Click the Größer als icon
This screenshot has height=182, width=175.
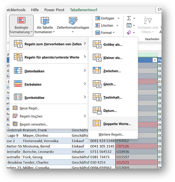[x=97, y=44]
